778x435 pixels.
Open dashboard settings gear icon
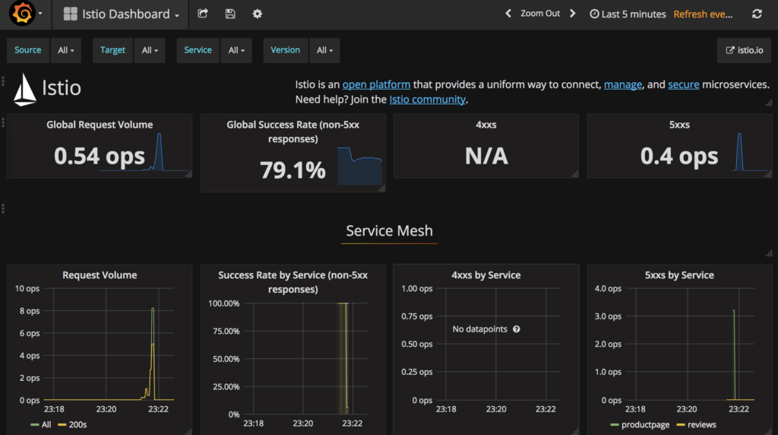tap(258, 14)
